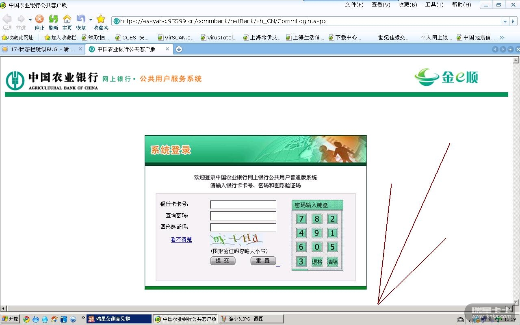Go forward with the 前进 button
520x325 pixels.
point(21,22)
